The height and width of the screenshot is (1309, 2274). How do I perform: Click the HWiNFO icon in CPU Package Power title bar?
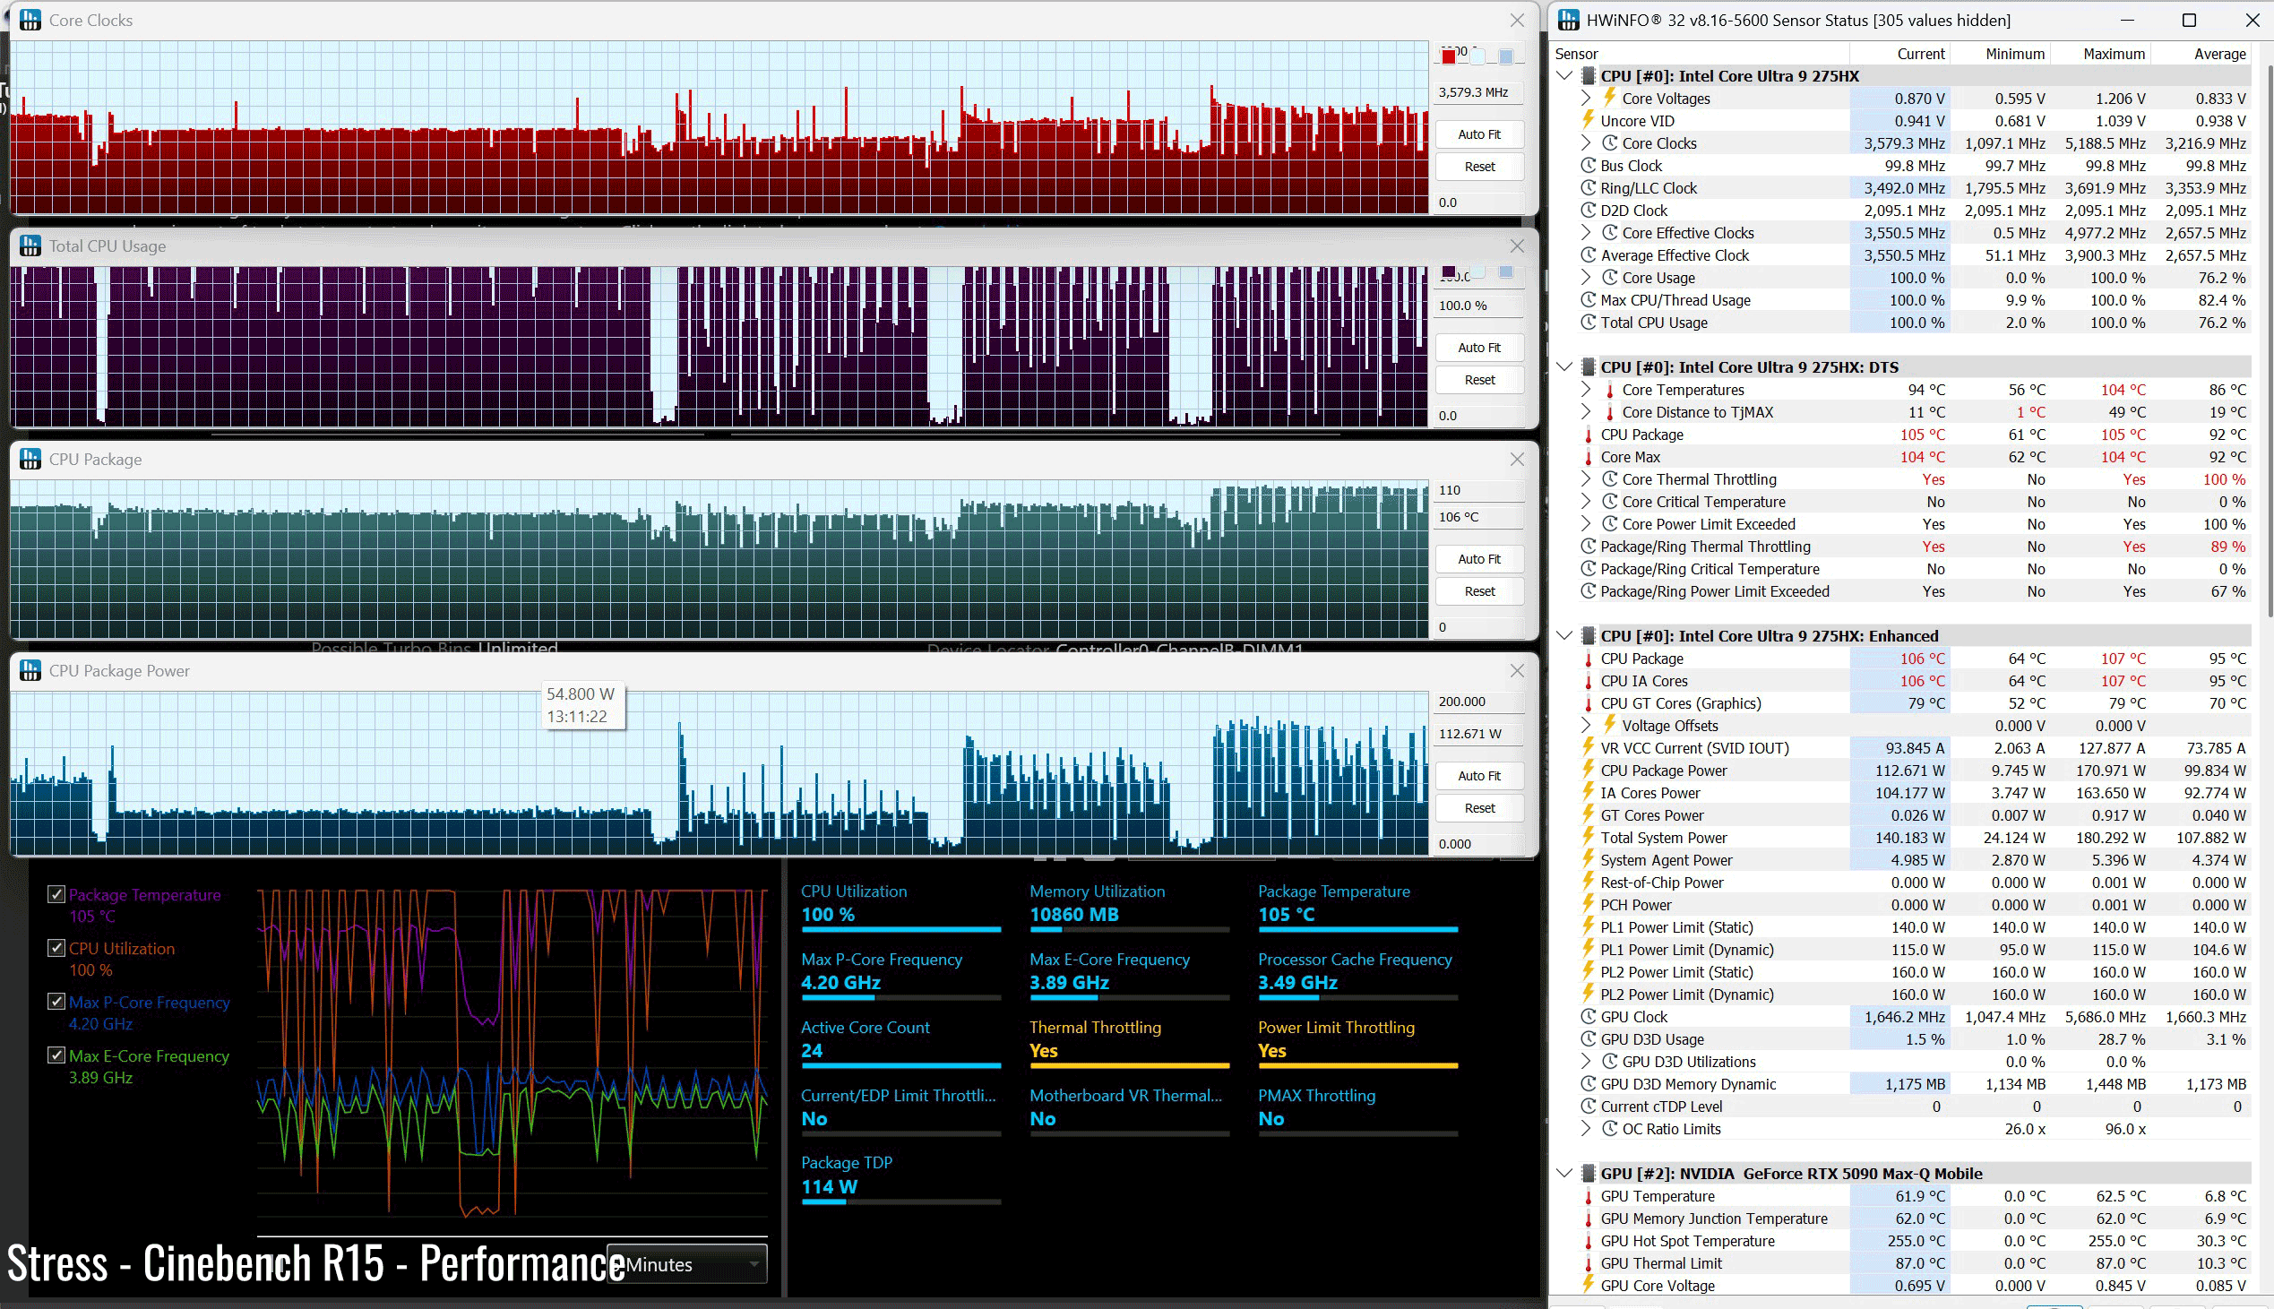[x=30, y=670]
